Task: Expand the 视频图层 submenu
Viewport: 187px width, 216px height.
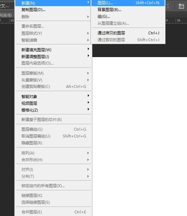Action: [x=53, y=103]
